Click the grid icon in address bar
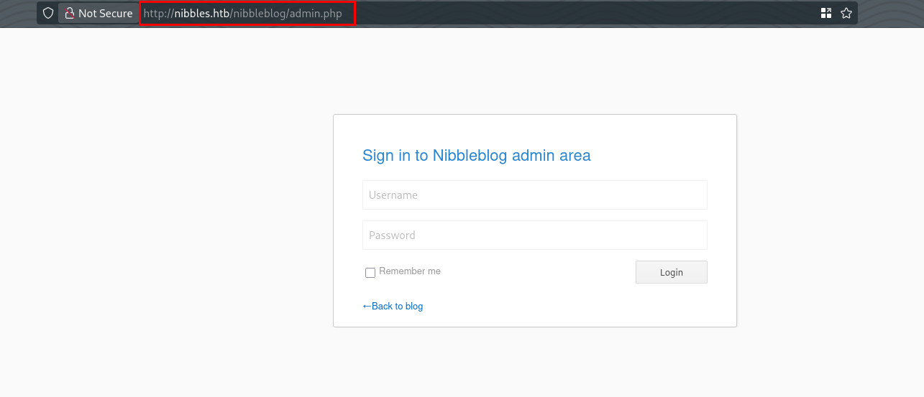 pos(826,13)
